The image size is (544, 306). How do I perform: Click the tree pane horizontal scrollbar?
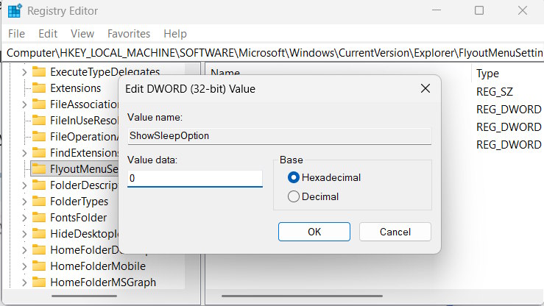tap(85, 296)
